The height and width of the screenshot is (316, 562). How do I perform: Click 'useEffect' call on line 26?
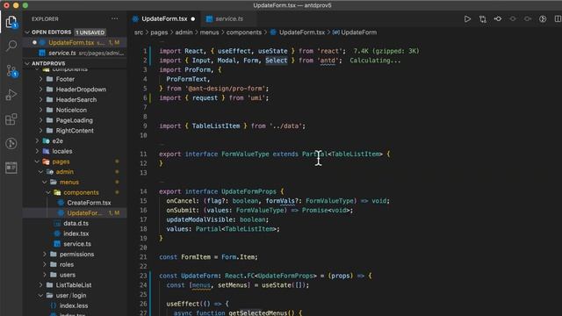click(x=183, y=304)
